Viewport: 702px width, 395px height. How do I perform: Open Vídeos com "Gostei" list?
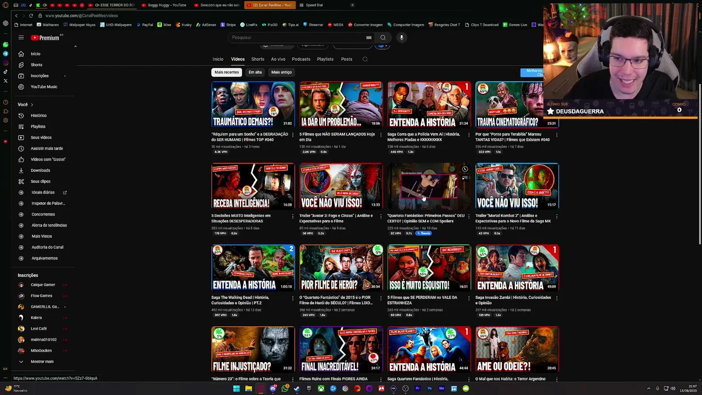[47, 160]
